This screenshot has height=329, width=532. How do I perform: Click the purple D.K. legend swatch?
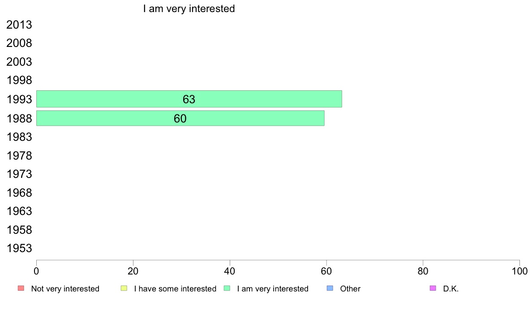point(433,288)
